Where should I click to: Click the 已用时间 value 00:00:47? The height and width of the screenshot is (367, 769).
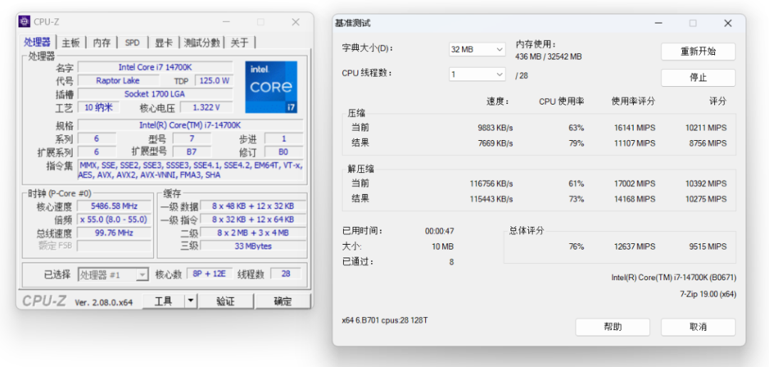[x=439, y=231]
